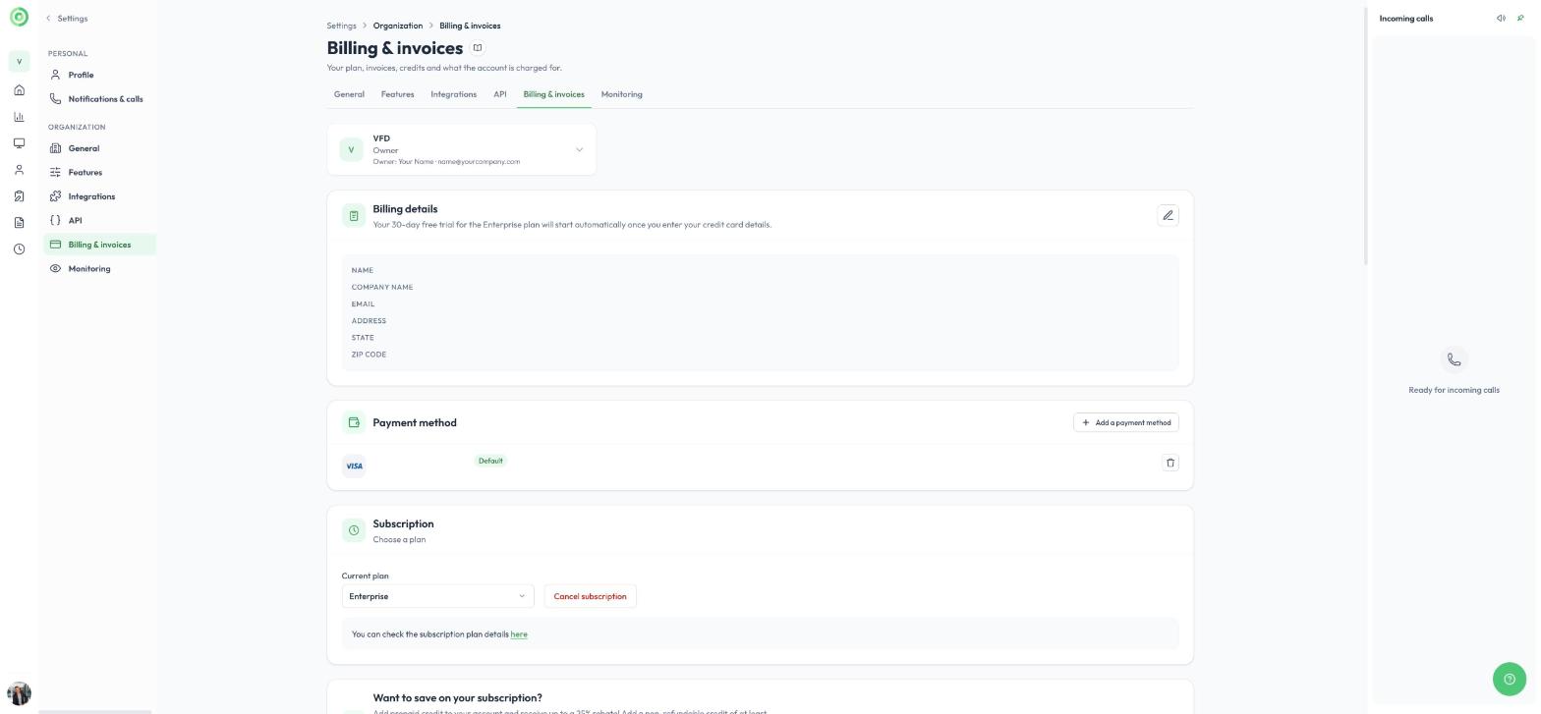Open the Current plan Enterprise dropdown
This screenshot has height=714, width=1541.
coord(437,596)
